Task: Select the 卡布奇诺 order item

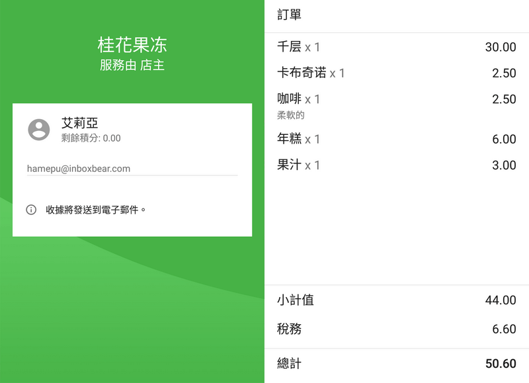Action: tap(397, 73)
